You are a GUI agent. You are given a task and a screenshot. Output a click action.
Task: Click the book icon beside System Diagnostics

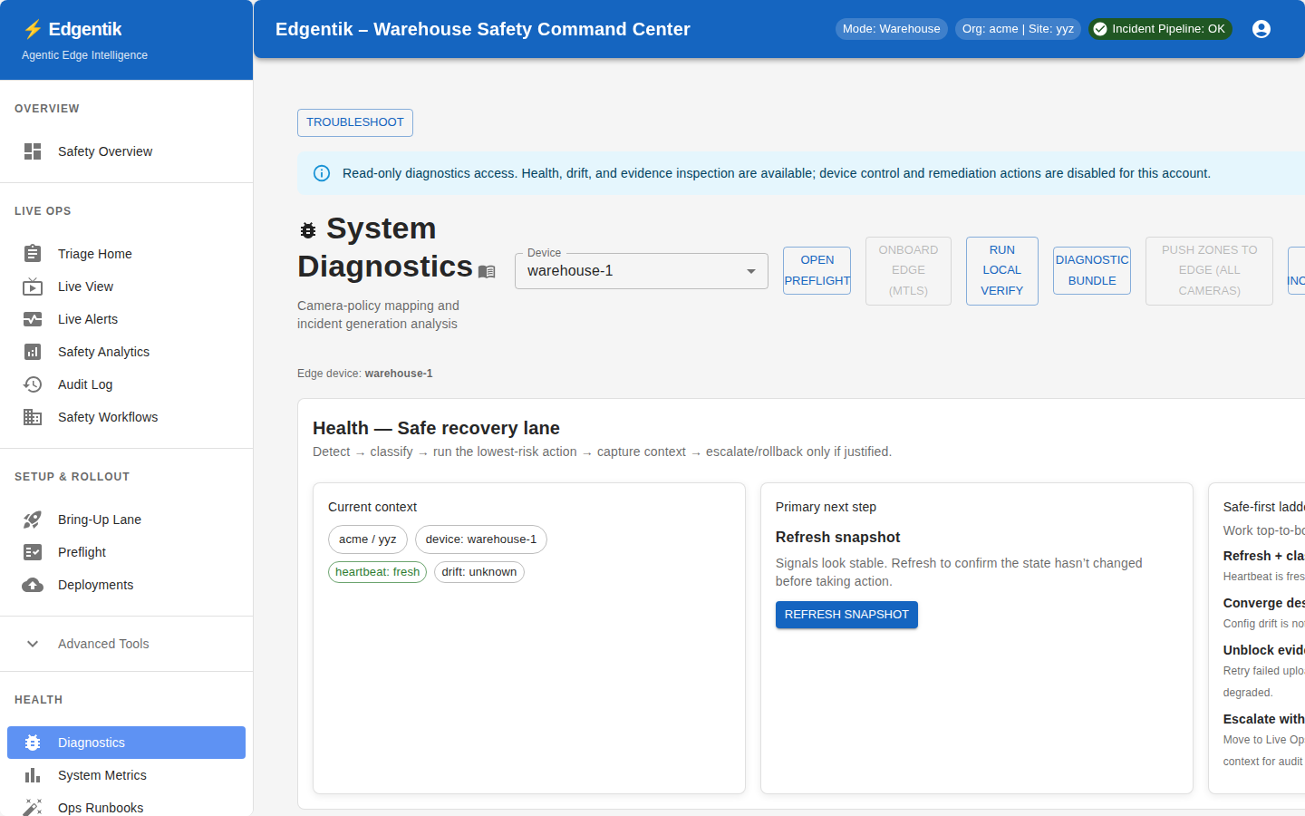487,271
